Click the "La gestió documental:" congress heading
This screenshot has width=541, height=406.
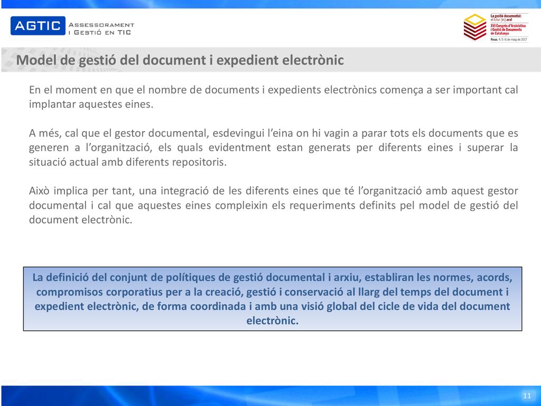coord(506,16)
